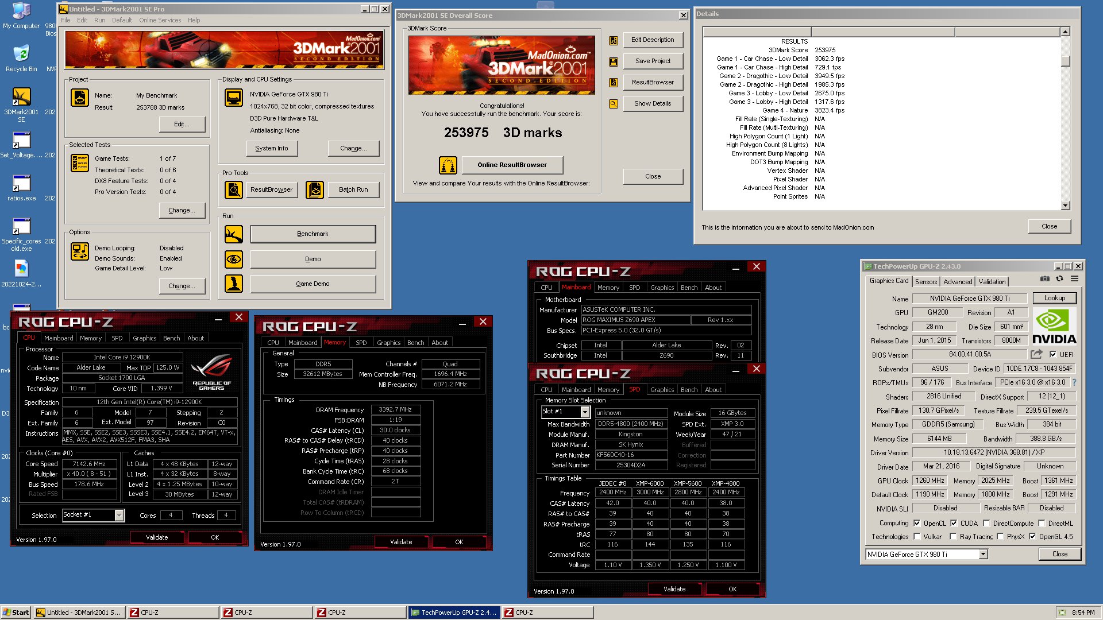Image resolution: width=1103 pixels, height=620 pixels.
Task: Click the GPU-Z refresh icon
Action: tap(1060, 279)
